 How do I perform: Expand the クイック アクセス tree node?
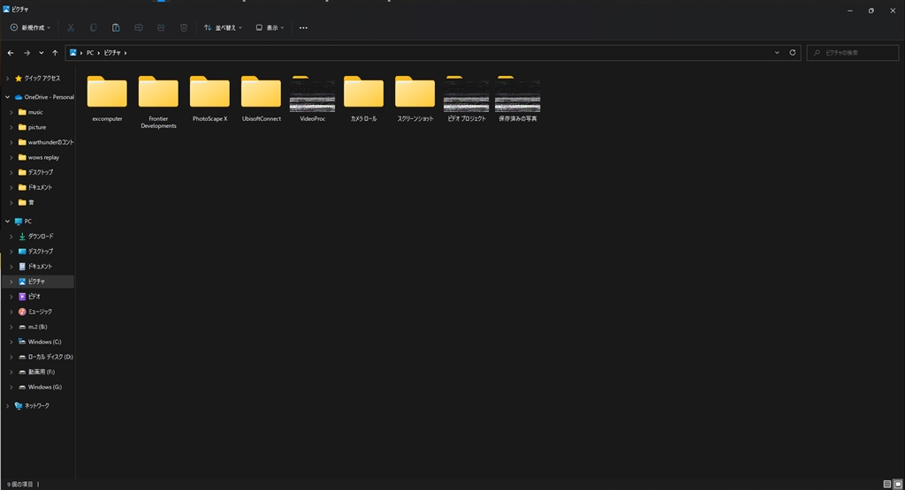7,78
